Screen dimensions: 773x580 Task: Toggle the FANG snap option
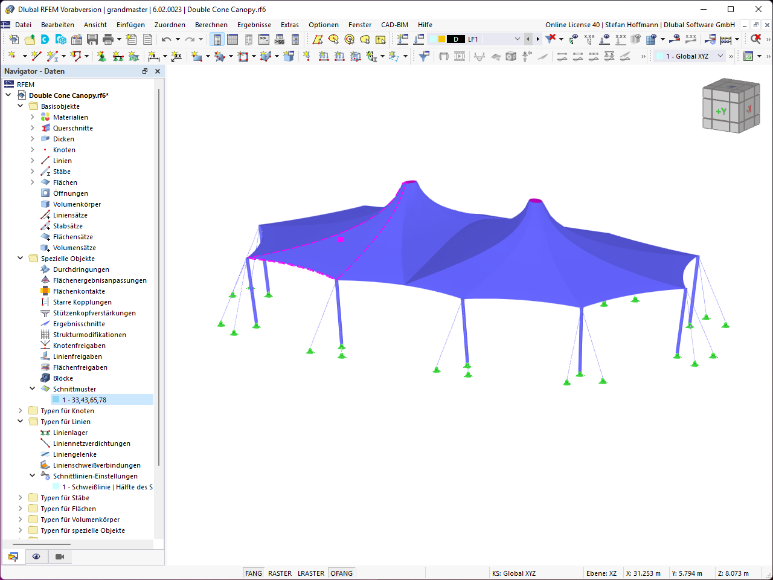(x=254, y=573)
